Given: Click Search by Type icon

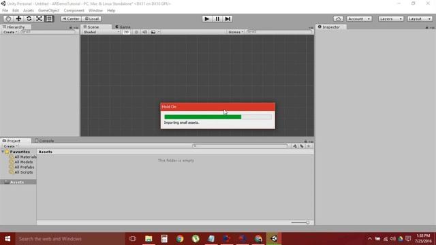Looking at the screenshot, I should pos(295,146).
